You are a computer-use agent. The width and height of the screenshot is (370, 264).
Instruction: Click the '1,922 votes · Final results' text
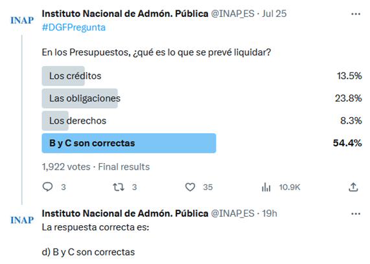pos(96,167)
